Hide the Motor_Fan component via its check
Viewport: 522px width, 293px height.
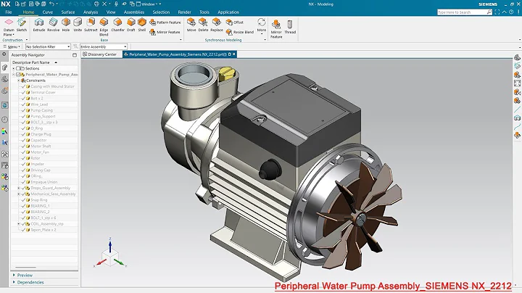pyautogui.click(x=23, y=152)
